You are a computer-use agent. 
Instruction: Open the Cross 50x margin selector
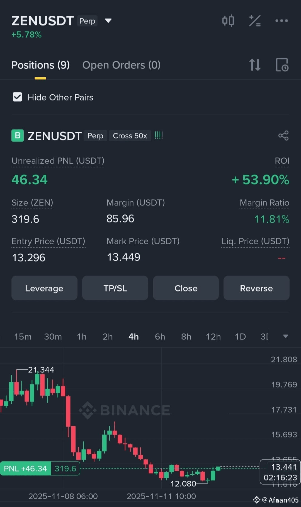coord(130,136)
